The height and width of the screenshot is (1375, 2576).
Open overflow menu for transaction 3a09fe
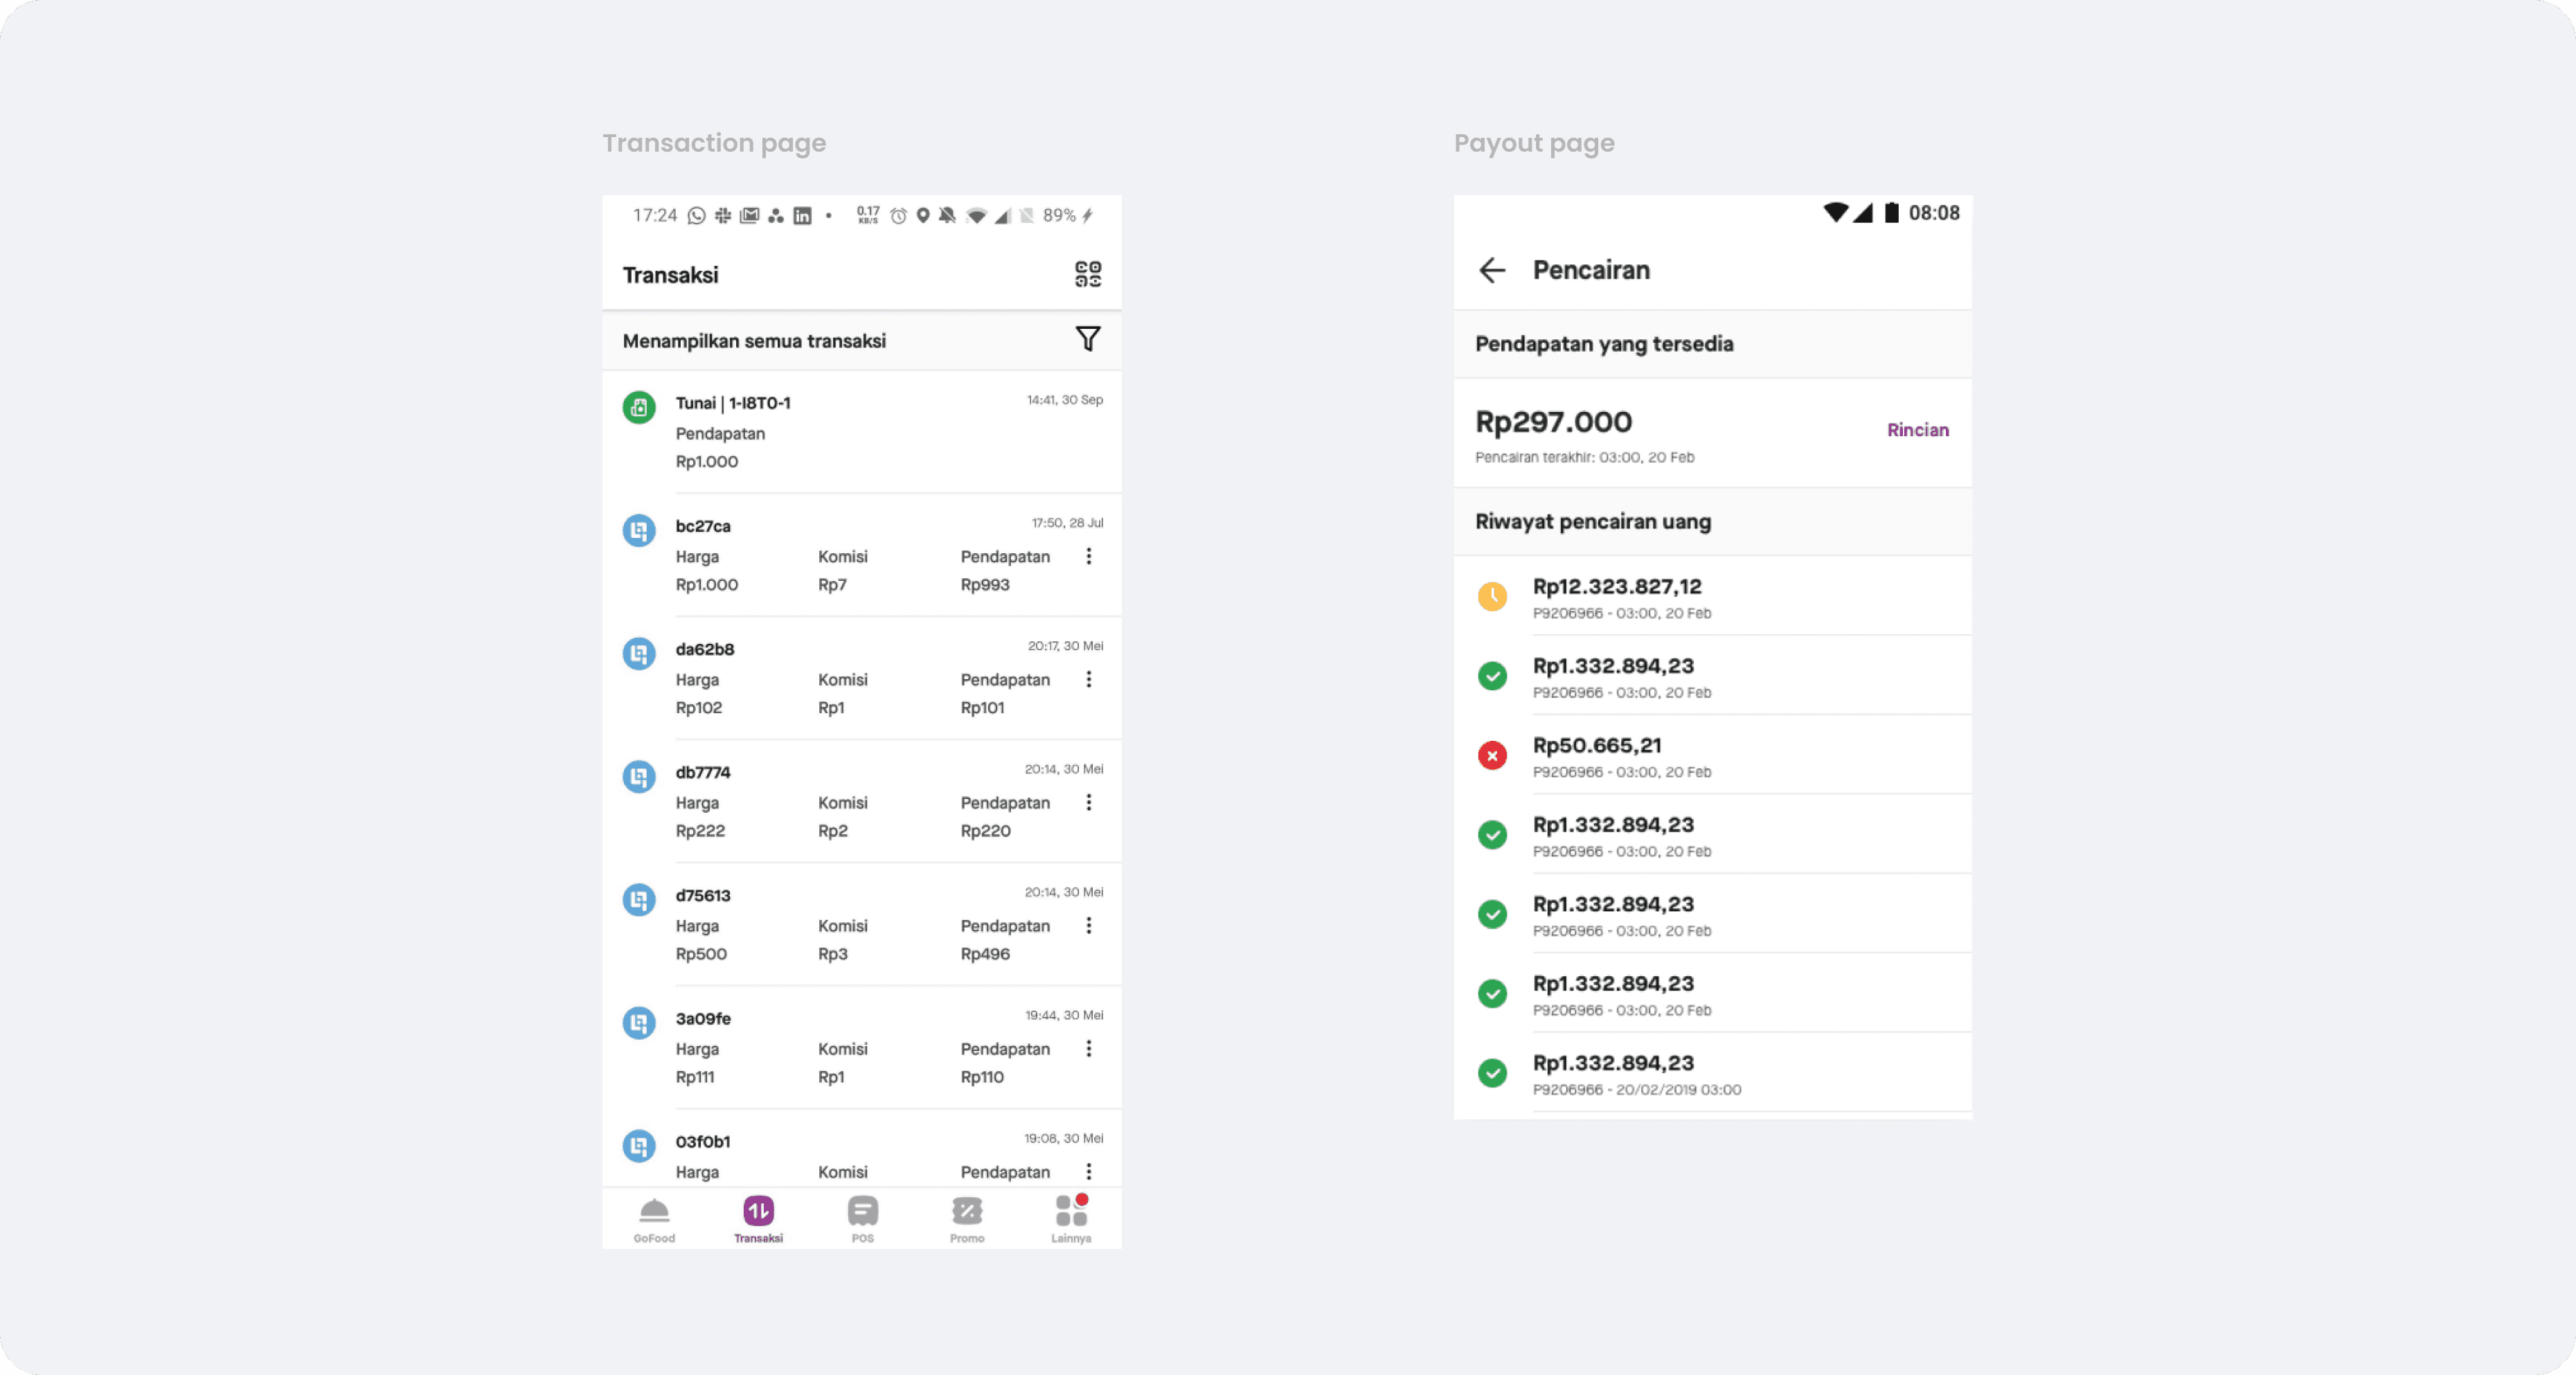point(1088,1049)
